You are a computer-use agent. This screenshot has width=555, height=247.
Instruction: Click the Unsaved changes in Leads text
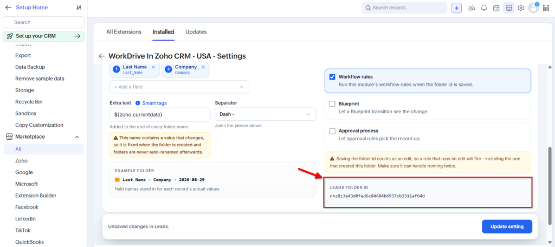click(x=138, y=226)
